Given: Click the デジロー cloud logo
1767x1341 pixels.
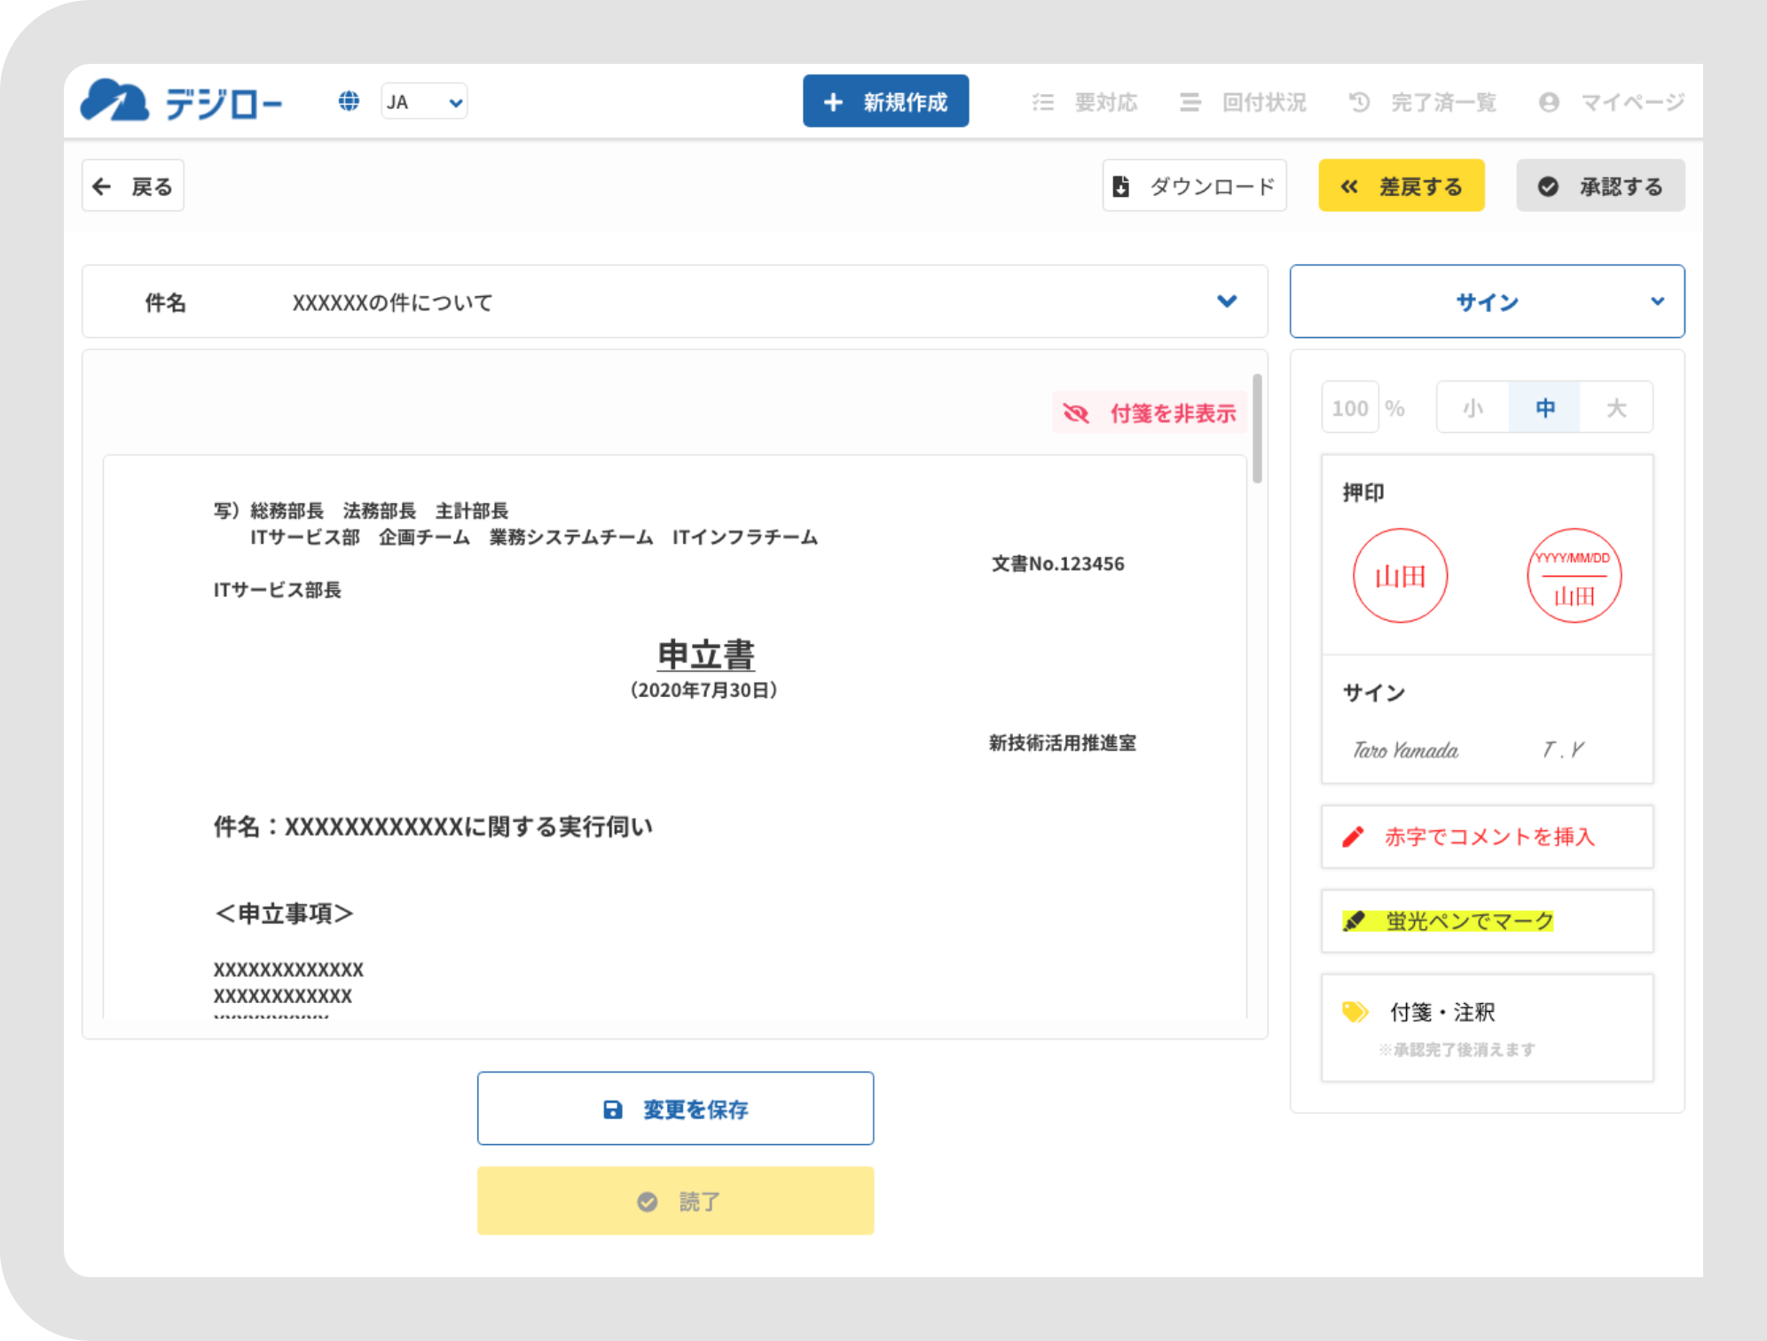Looking at the screenshot, I should (x=181, y=101).
